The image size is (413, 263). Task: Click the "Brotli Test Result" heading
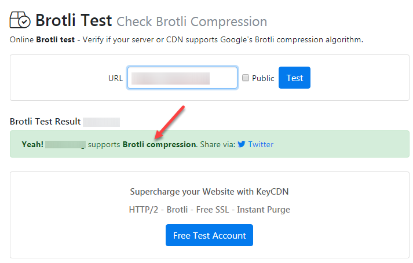click(45, 122)
